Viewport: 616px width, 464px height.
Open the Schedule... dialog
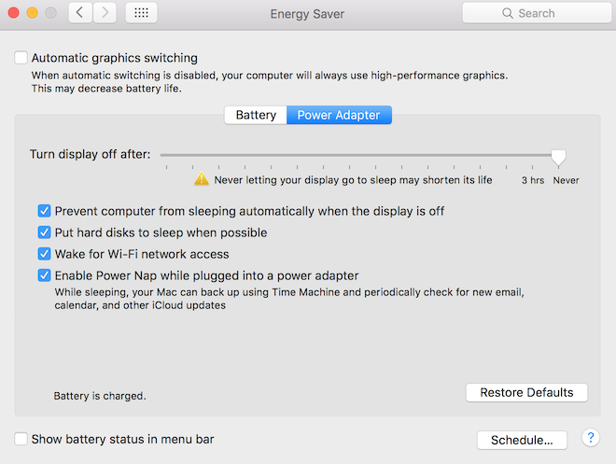522,440
